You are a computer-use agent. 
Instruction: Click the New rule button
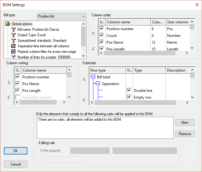coord(185,122)
